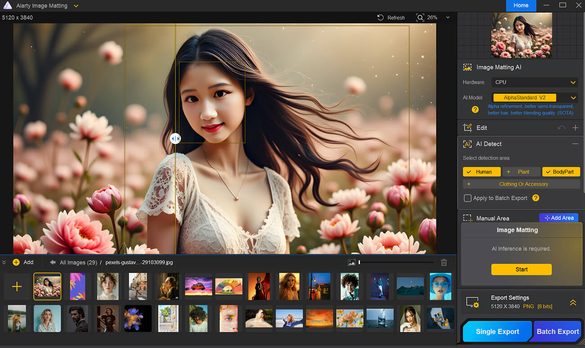Expand the AI Model dropdown

(x=573, y=97)
